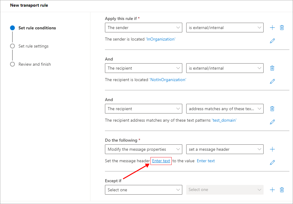This screenshot has height=204, width=293.
Task: Jump to 'Review and finish' step
Action: point(35,64)
